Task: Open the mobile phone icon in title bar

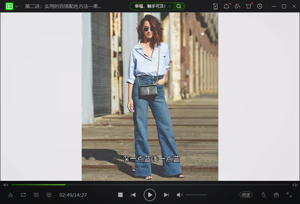Action: pyautogui.click(x=215, y=6)
